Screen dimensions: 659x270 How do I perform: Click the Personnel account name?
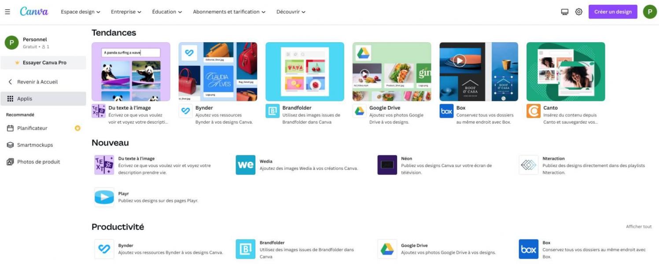(35, 40)
